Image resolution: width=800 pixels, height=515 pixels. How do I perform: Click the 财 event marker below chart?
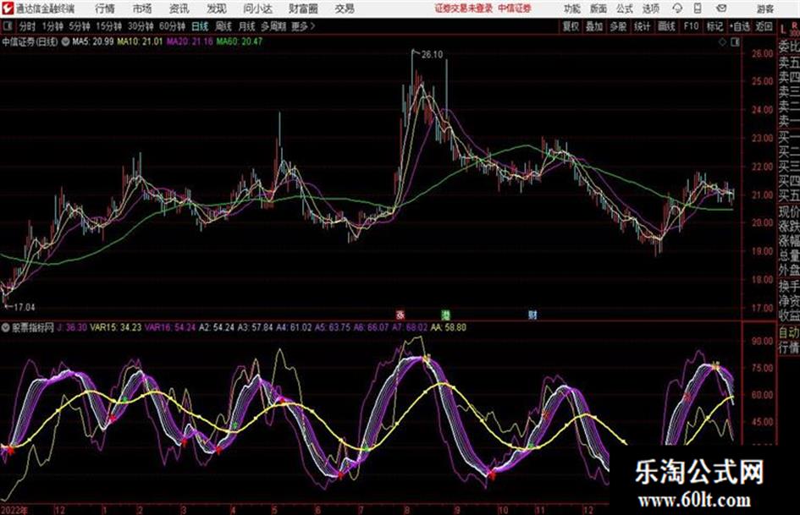(532, 315)
